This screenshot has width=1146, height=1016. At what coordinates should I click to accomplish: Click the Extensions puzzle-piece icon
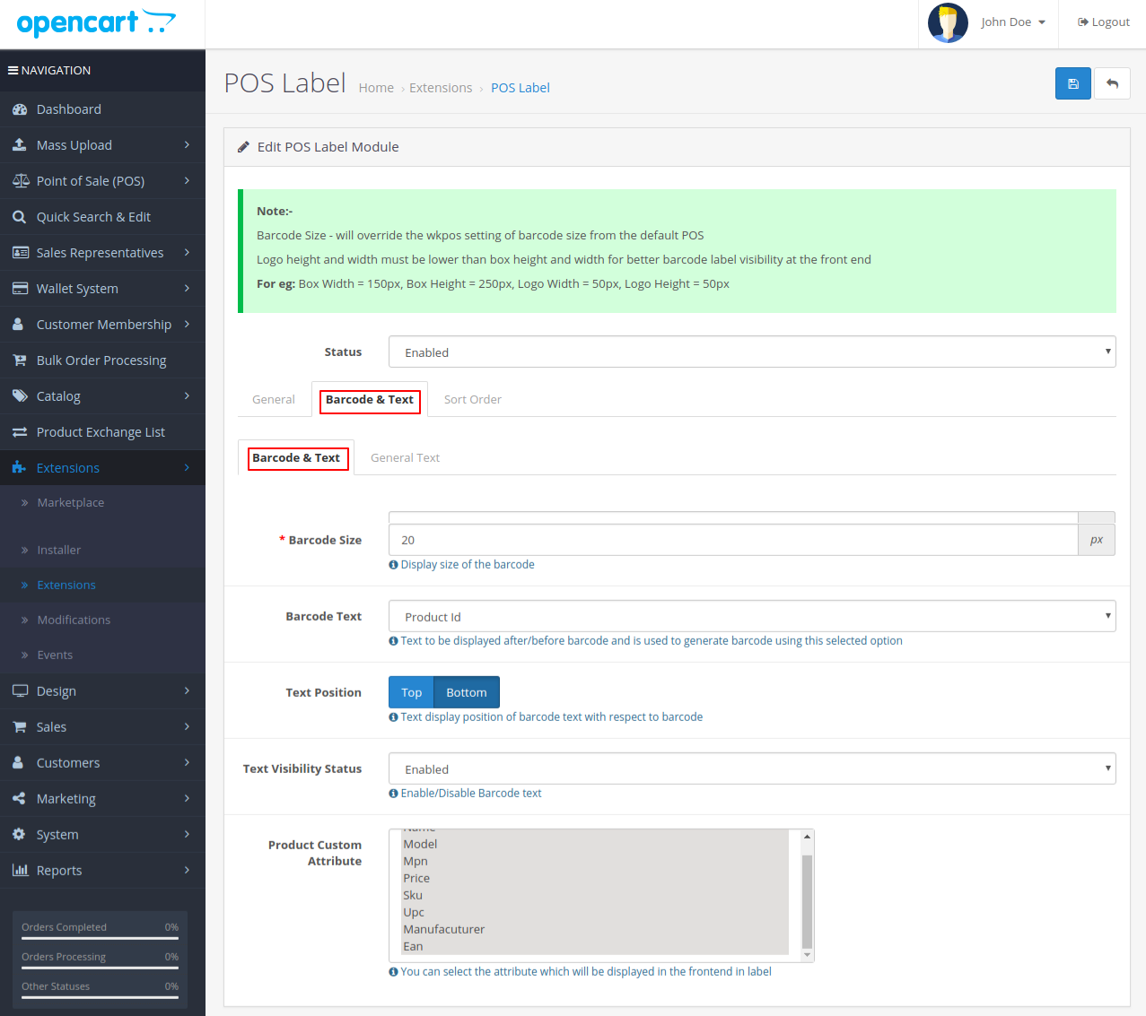coord(20,468)
